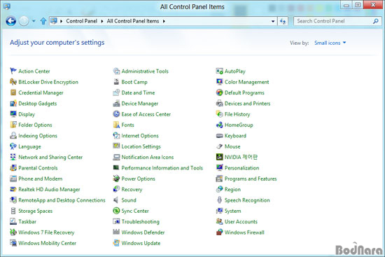Click the Date and Time icon
Image resolution: width=385 pixels, height=257 pixels.
[116, 92]
